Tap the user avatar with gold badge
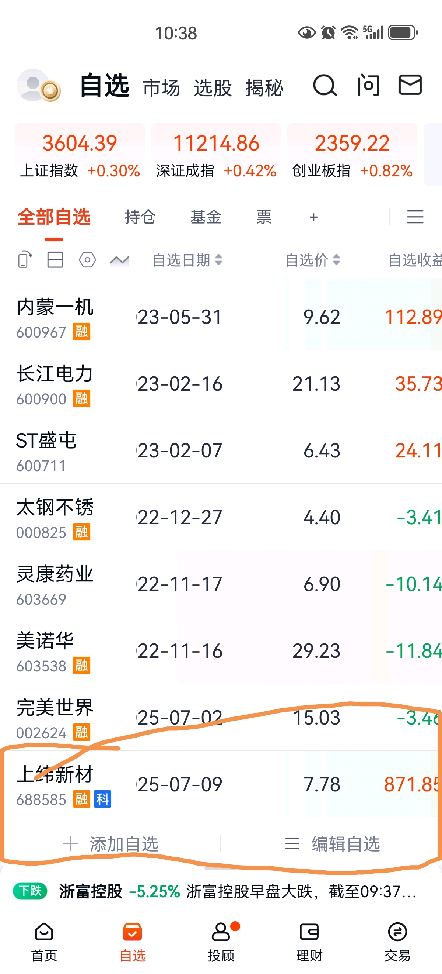This screenshot has width=442, height=974. (x=38, y=86)
